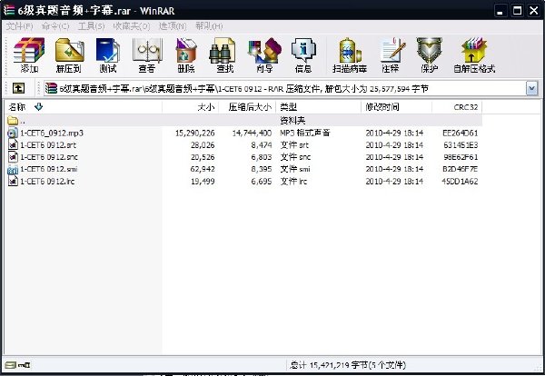545x376 pixels.
Task: Click the 资料夹 type of parent folder
Action: [x=292, y=121]
